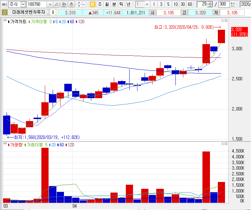Close the price chart panel

(x=226, y=21)
